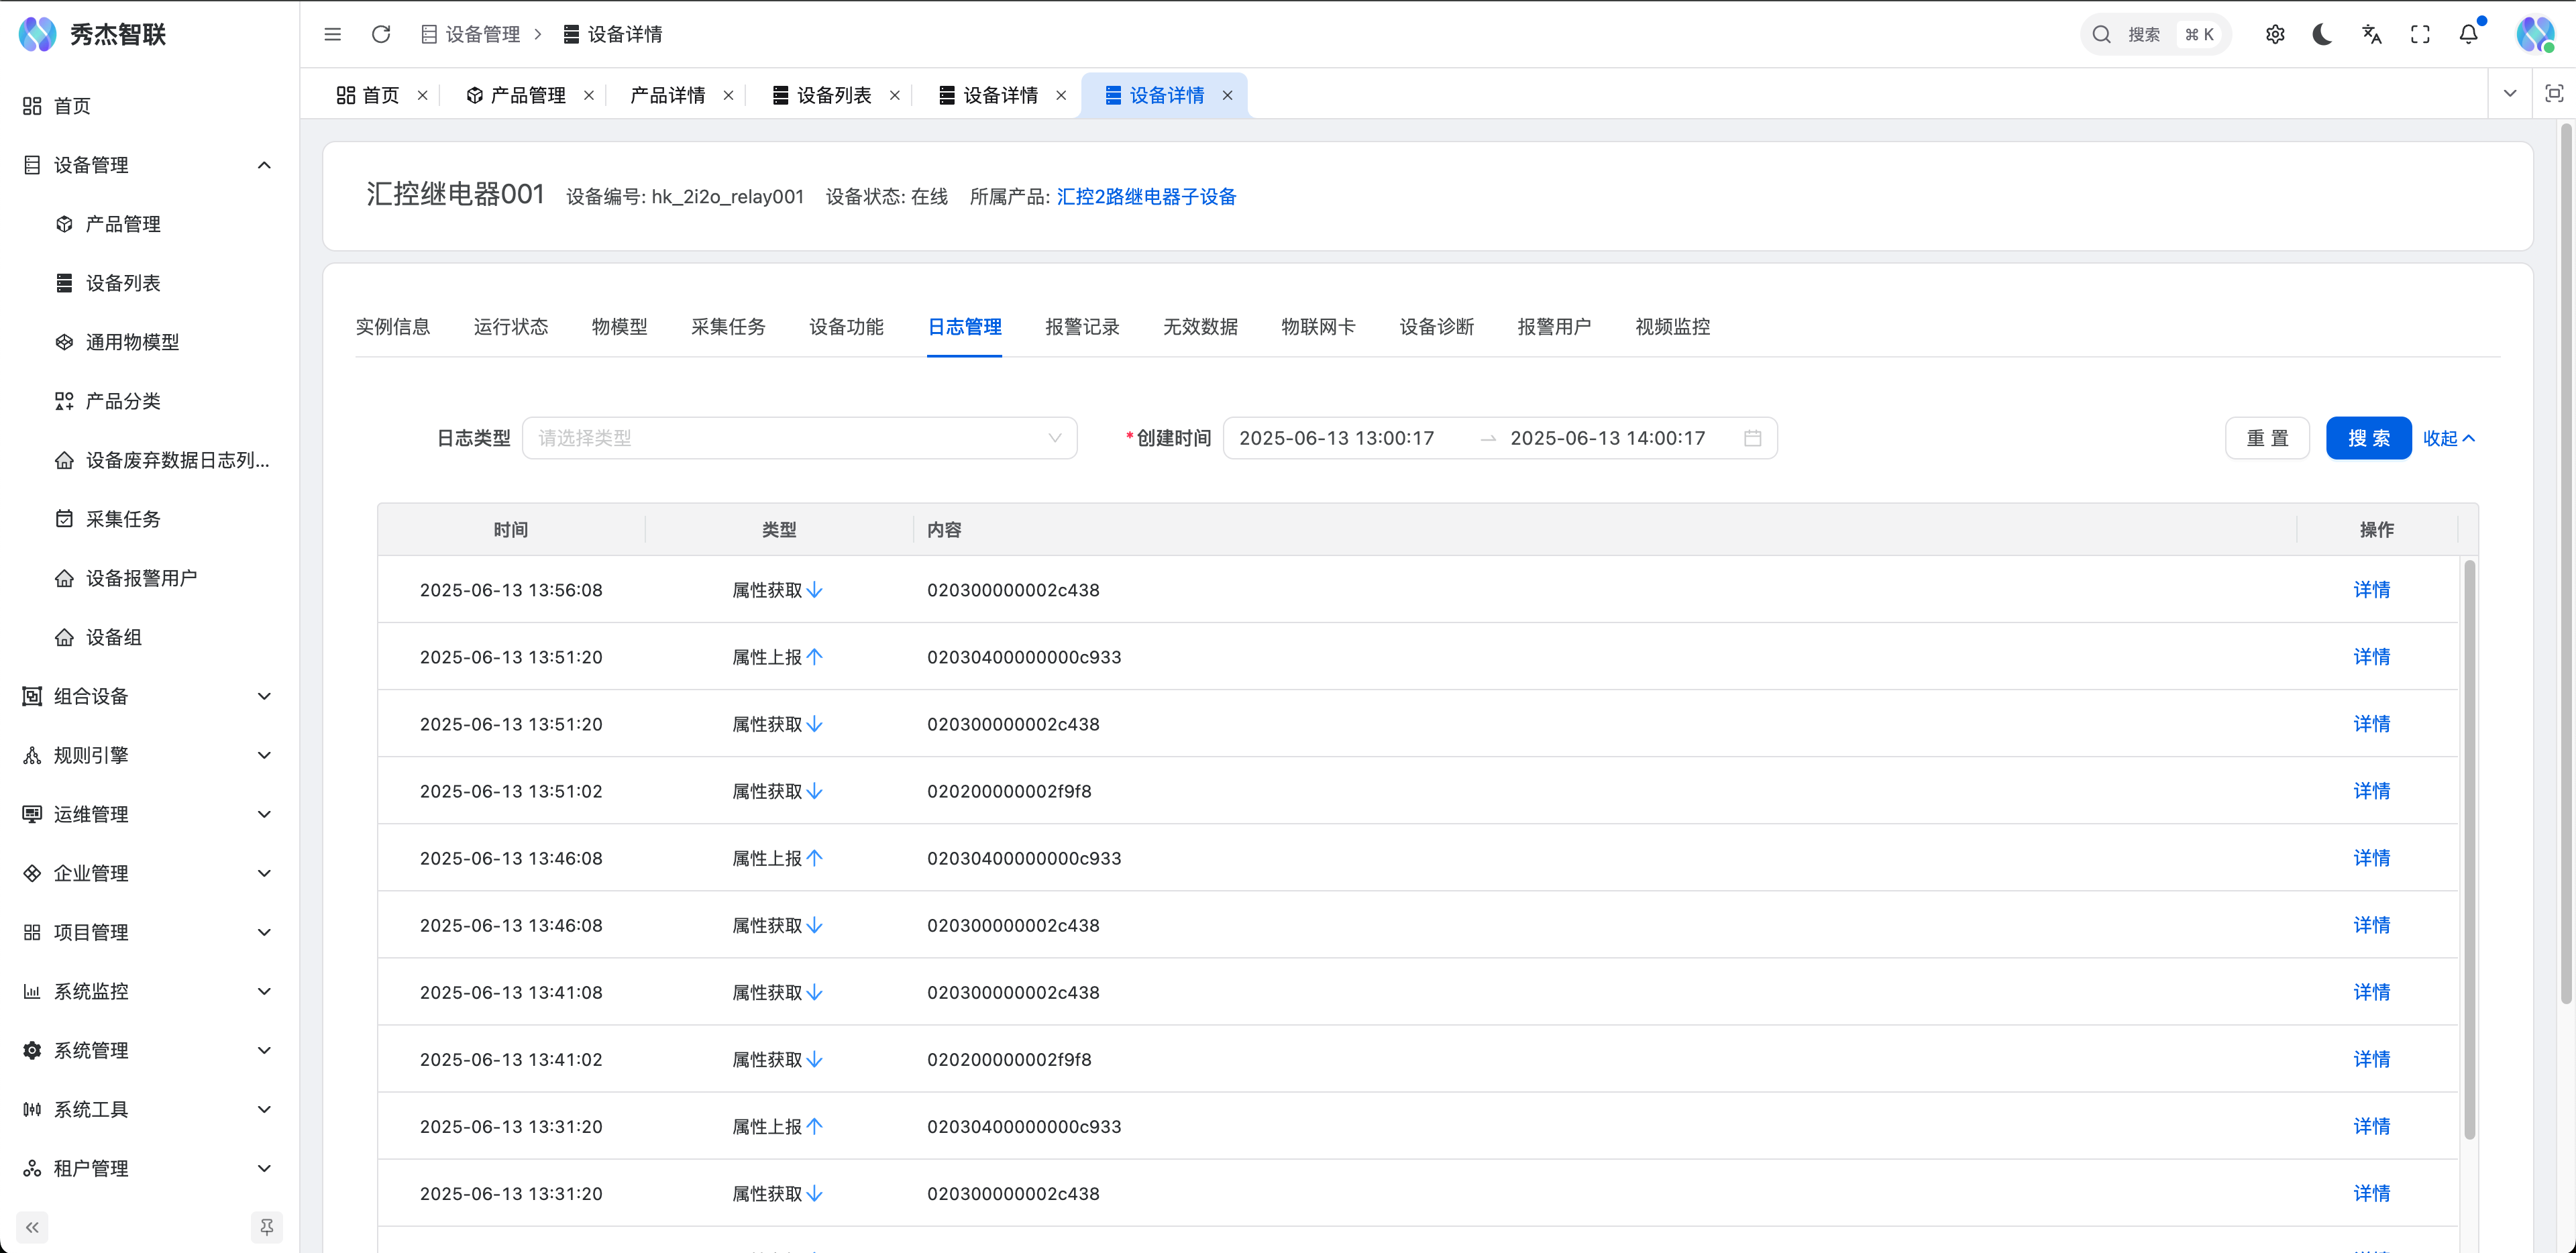Open the global settings gear icon
The image size is (2576, 1253).
pos(2275,33)
